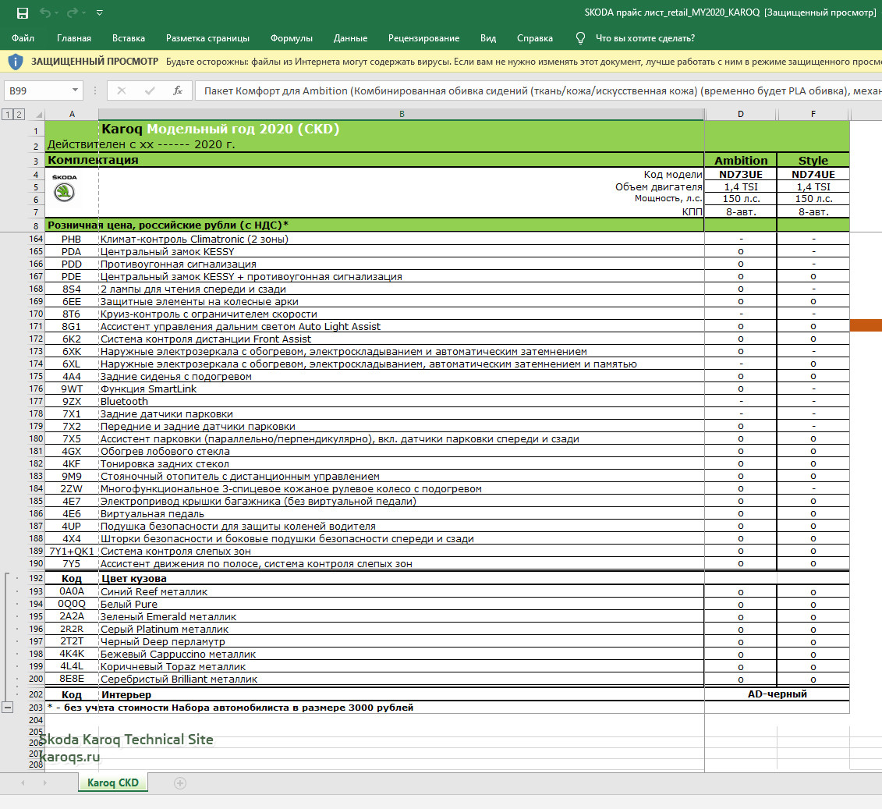Click the Ambition column heading cell
Screen dimensions: 882x809
pyautogui.click(x=741, y=161)
